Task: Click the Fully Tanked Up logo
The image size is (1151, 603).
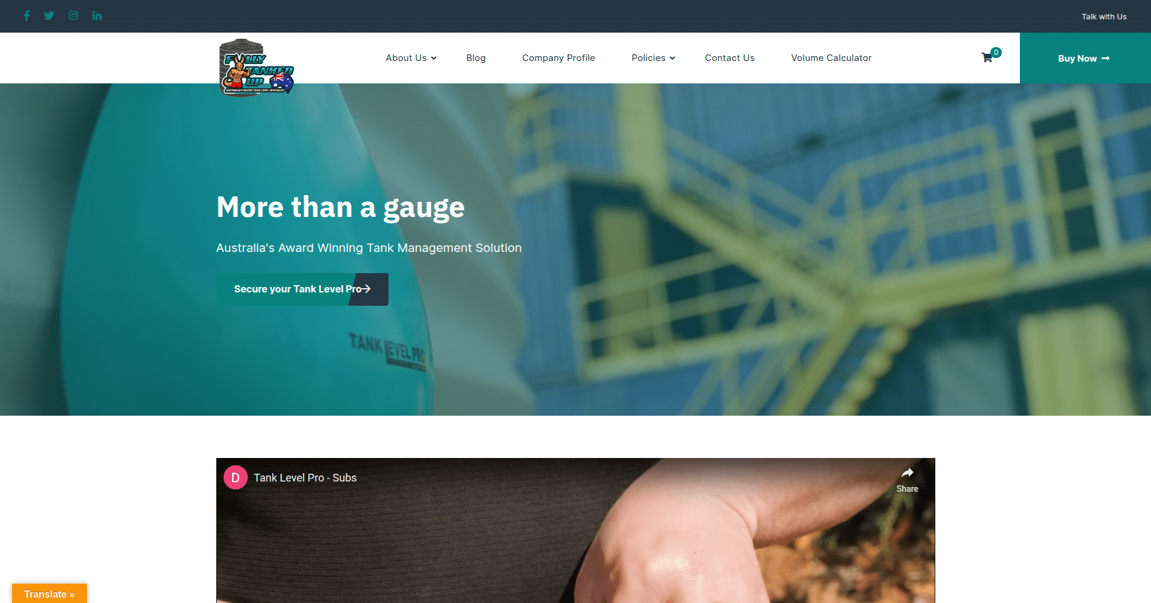Action: click(x=257, y=67)
